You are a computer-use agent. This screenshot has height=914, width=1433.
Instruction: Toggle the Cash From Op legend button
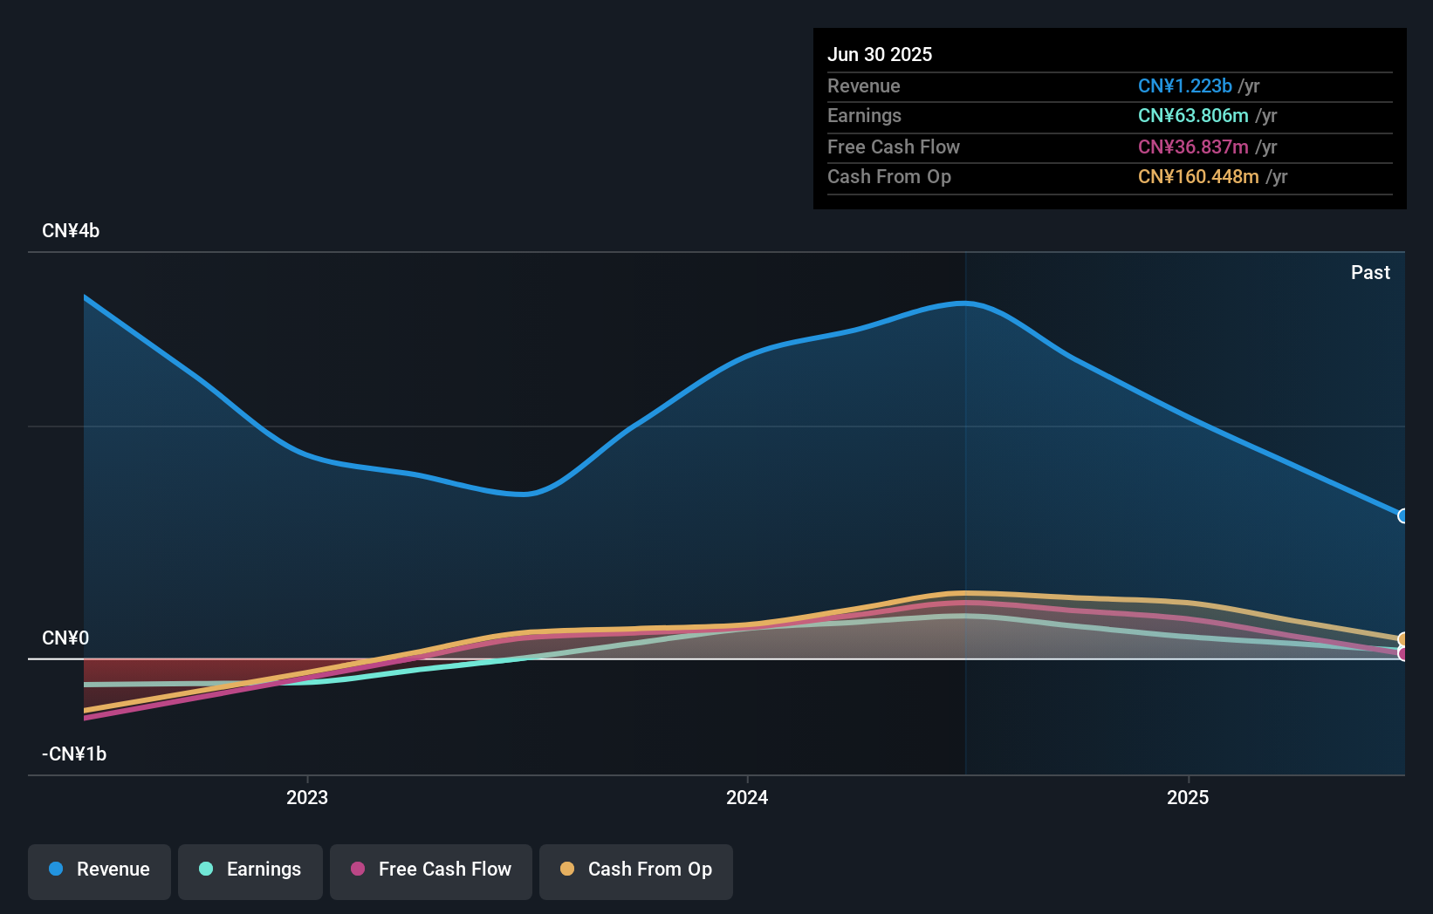636,871
